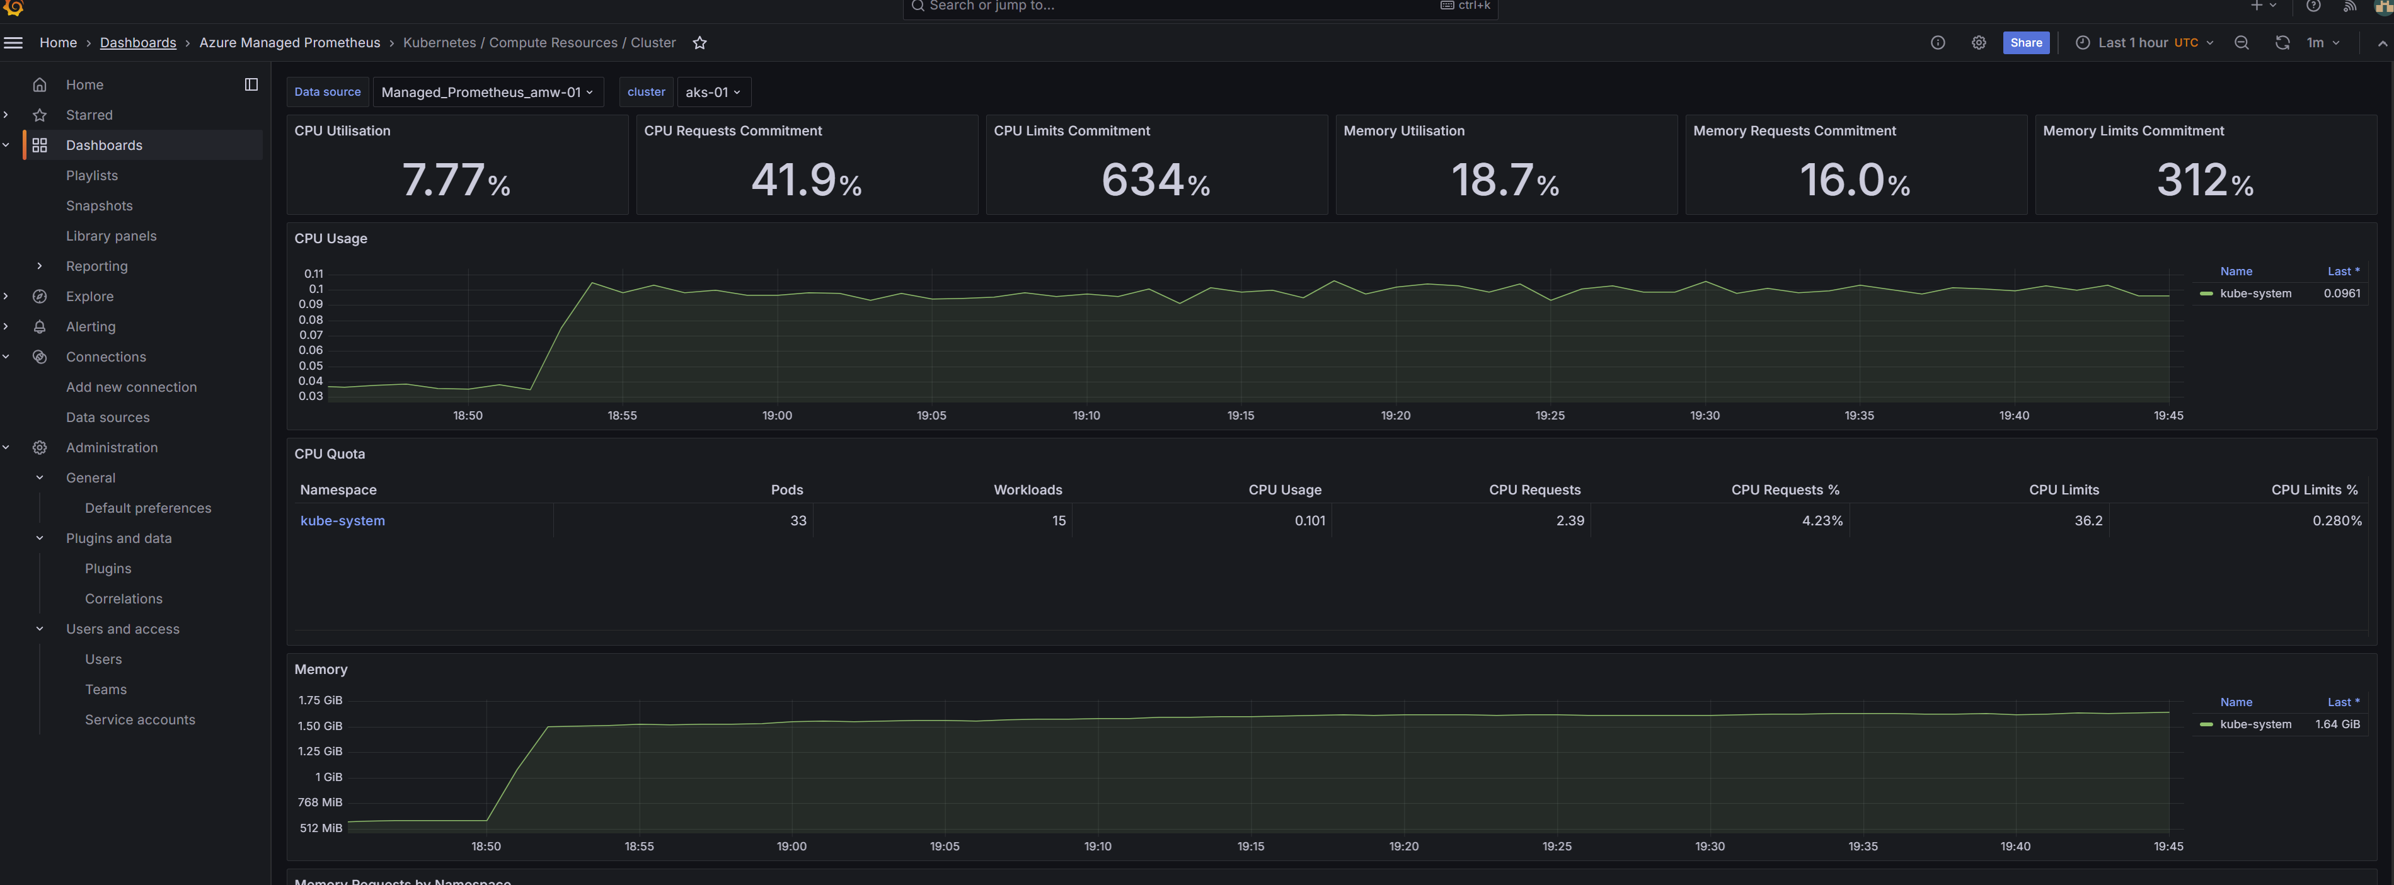Open the hamburger menu icon
Screen dimensions: 2394x885
coord(13,43)
